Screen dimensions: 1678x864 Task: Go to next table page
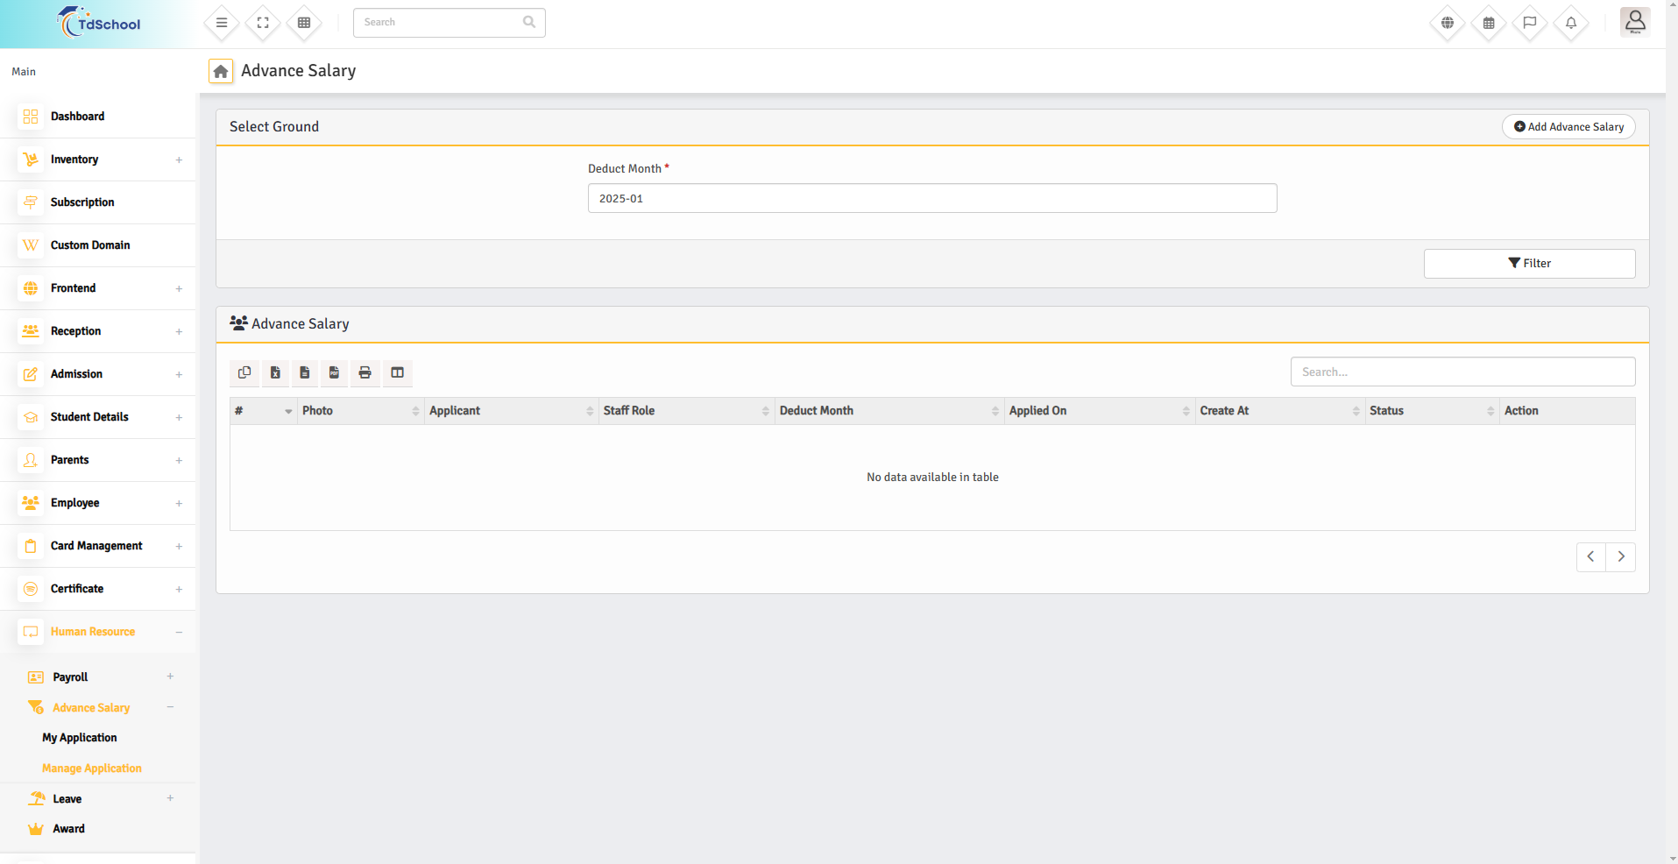1620,556
